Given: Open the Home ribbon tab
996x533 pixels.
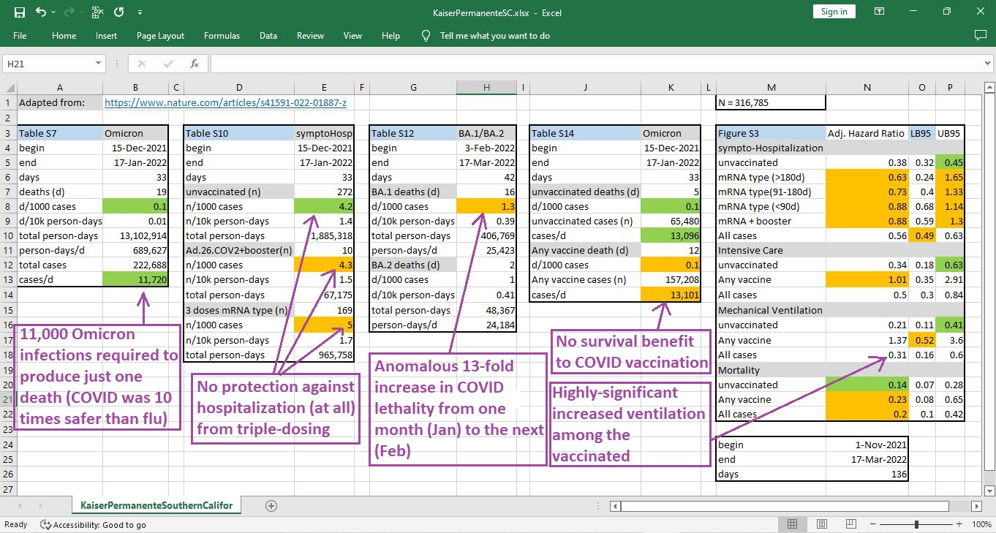Looking at the screenshot, I should pos(64,35).
